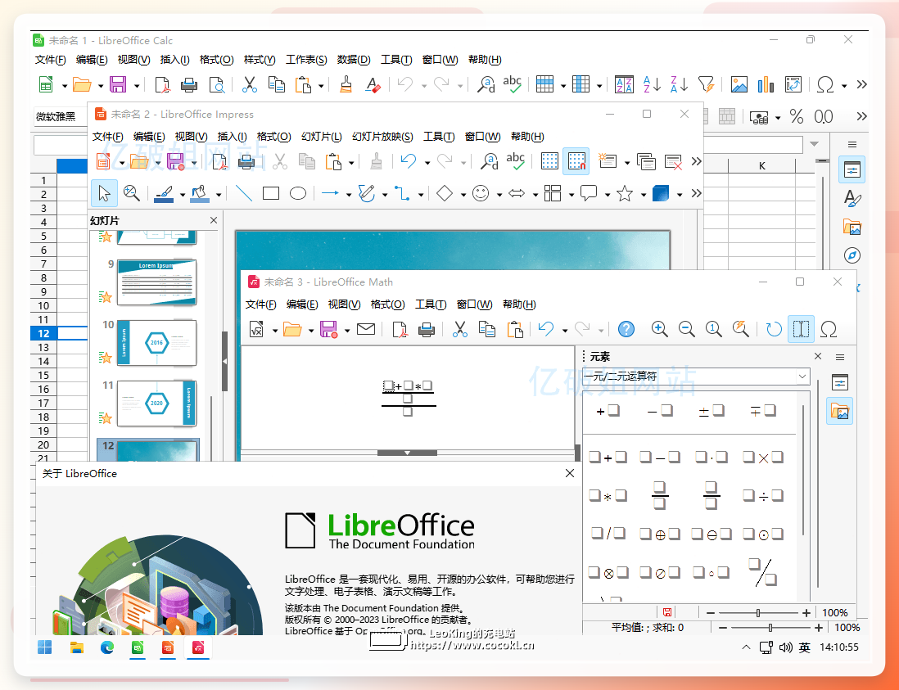Open 格式(O) menu in Math

pos(387,304)
